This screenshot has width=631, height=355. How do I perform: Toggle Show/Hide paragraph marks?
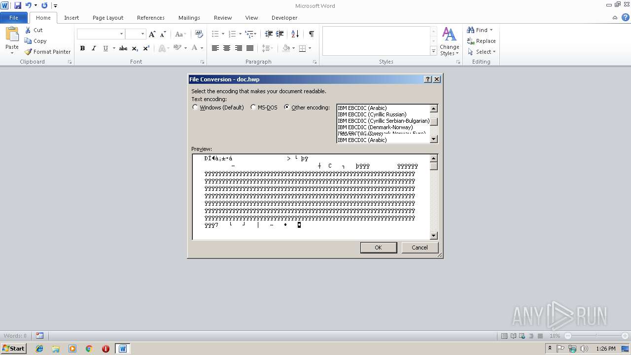pos(312,34)
